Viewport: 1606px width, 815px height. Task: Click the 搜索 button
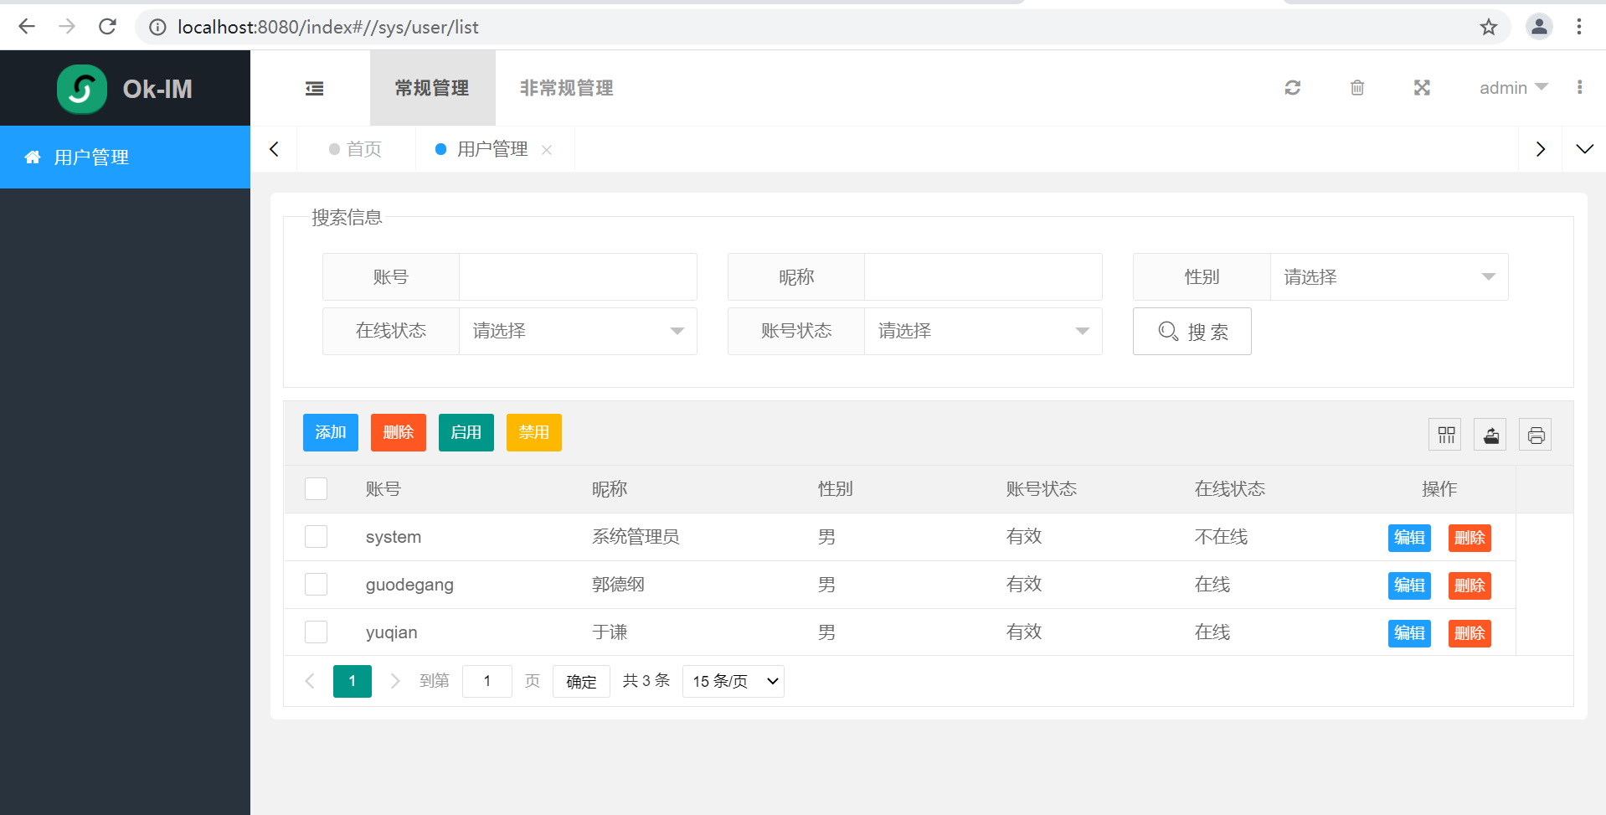coord(1192,331)
